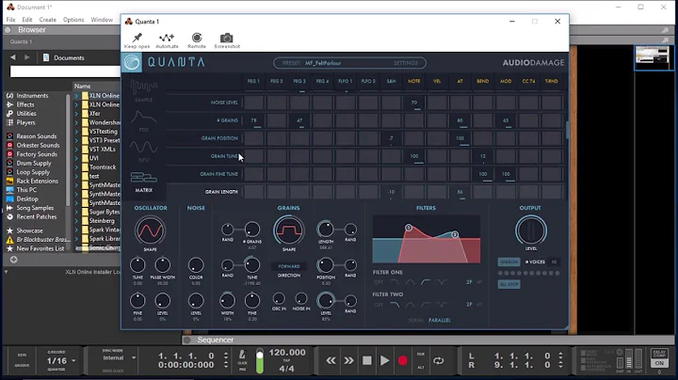Open the Sync Mode Internal dropdown
This screenshot has height=380, width=678.
pos(119,358)
